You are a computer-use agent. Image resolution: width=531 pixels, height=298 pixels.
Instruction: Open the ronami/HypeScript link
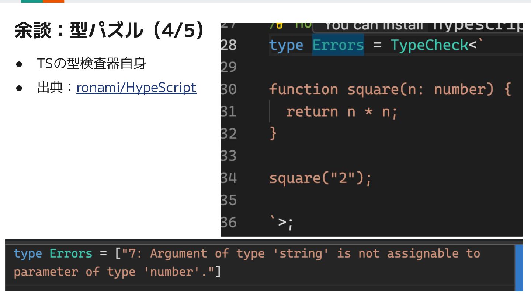click(x=136, y=88)
